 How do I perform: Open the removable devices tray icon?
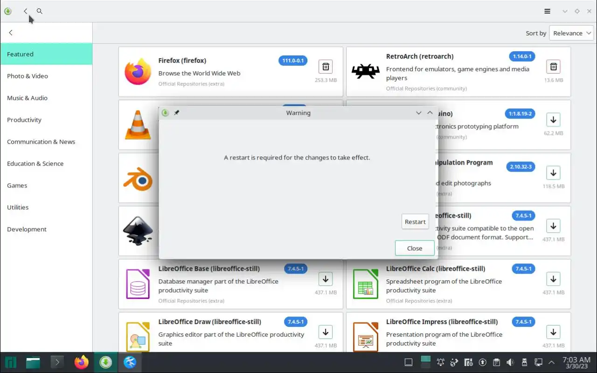click(x=524, y=362)
